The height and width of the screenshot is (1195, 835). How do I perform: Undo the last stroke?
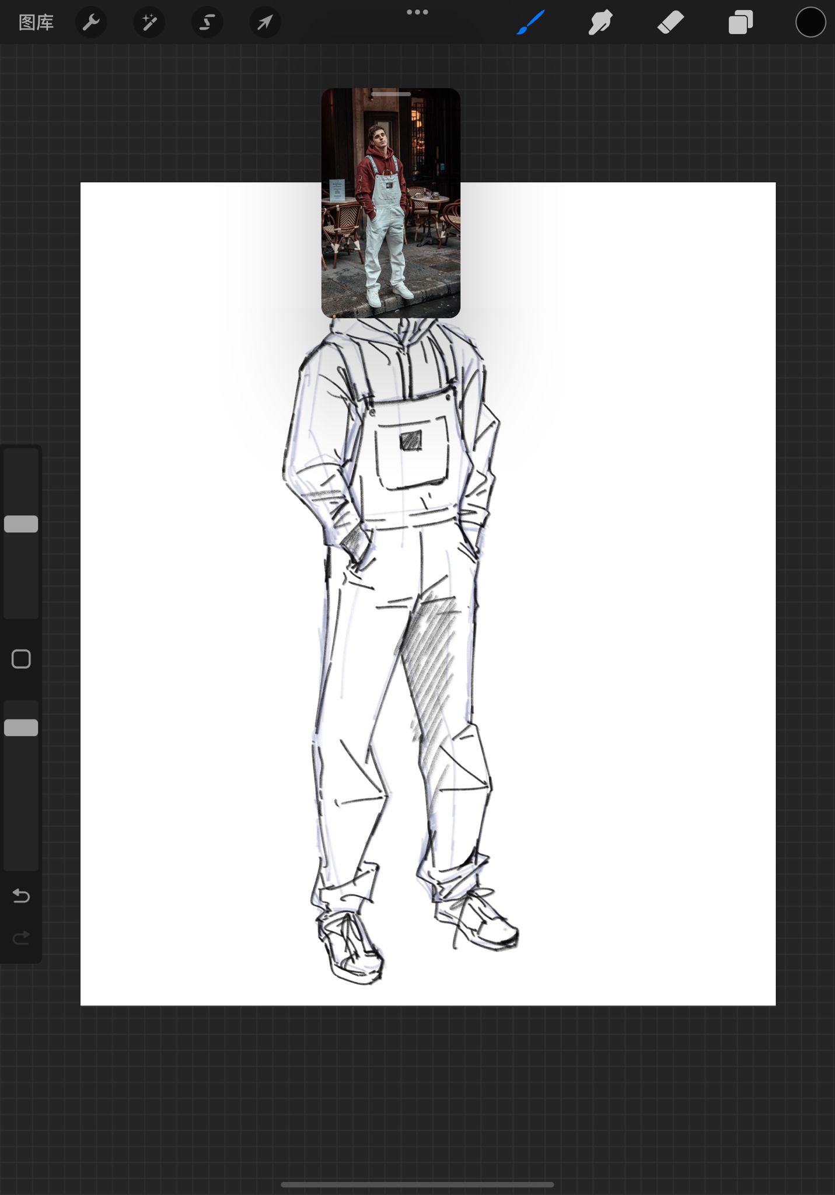pos(21,895)
